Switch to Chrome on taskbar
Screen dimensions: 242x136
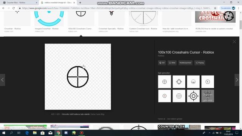coord(58,133)
